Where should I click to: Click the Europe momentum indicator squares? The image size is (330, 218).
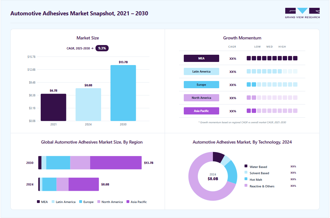click(272, 84)
